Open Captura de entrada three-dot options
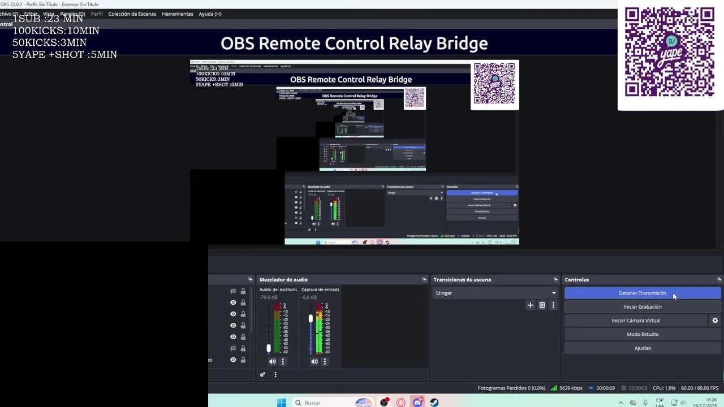This screenshot has width=724, height=407. 325,362
